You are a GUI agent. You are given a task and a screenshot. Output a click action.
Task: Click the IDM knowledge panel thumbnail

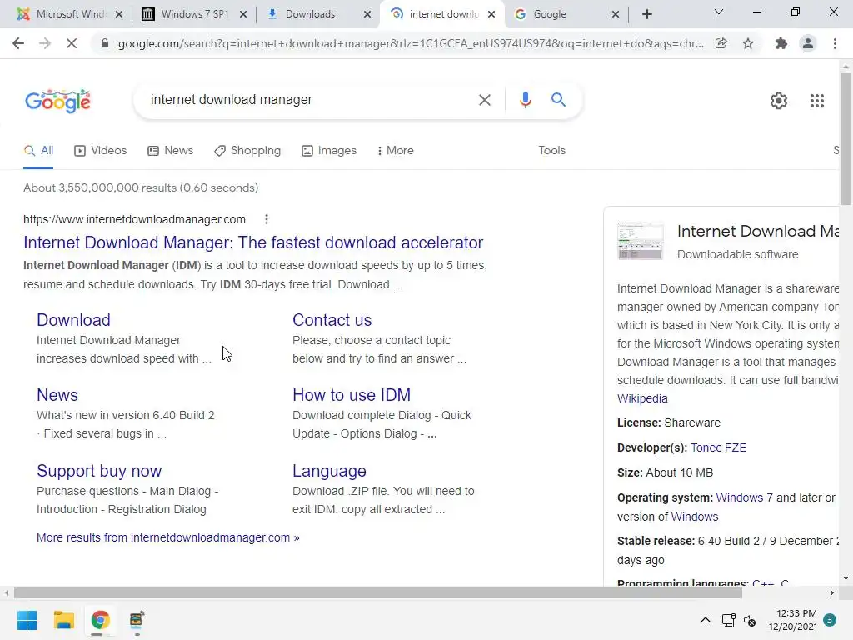tap(641, 241)
